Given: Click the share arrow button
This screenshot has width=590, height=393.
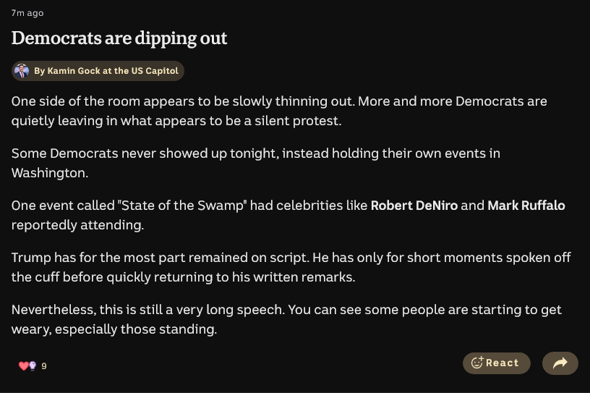Looking at the screenshot, I should coord(560,363).
